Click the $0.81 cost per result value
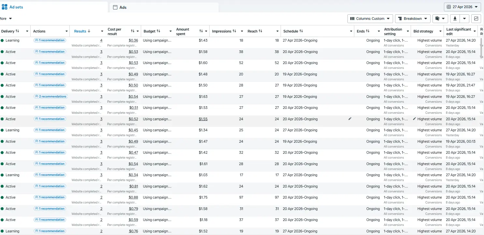 [x=133, y=186]
